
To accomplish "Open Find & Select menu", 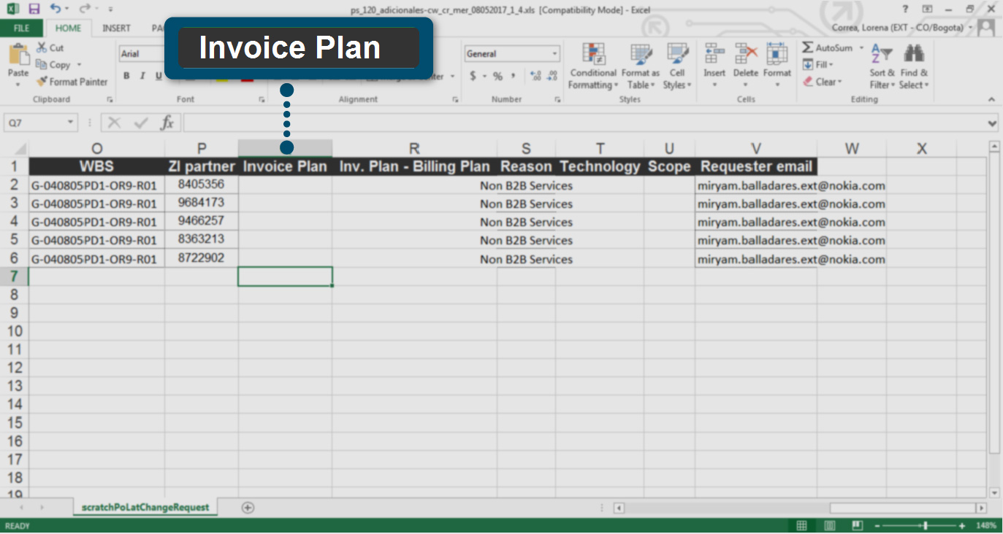I will (x=914, y=66).
